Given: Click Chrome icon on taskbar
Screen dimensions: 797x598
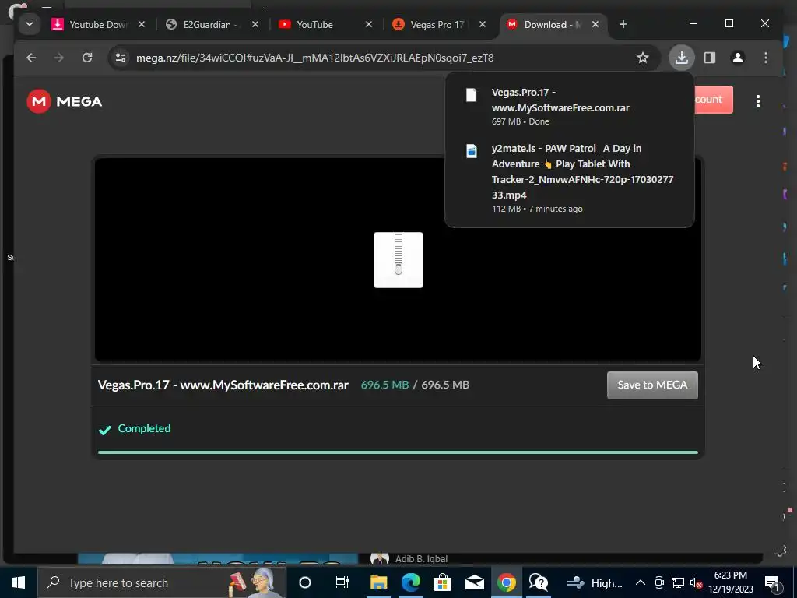Looking at the screenshot, I should point(507,582).
